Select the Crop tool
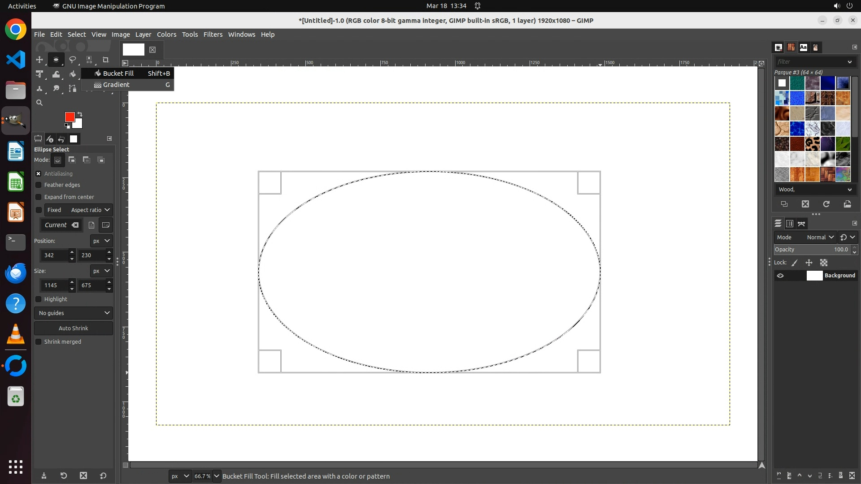The image size is (861, 484). click(106, 60)
